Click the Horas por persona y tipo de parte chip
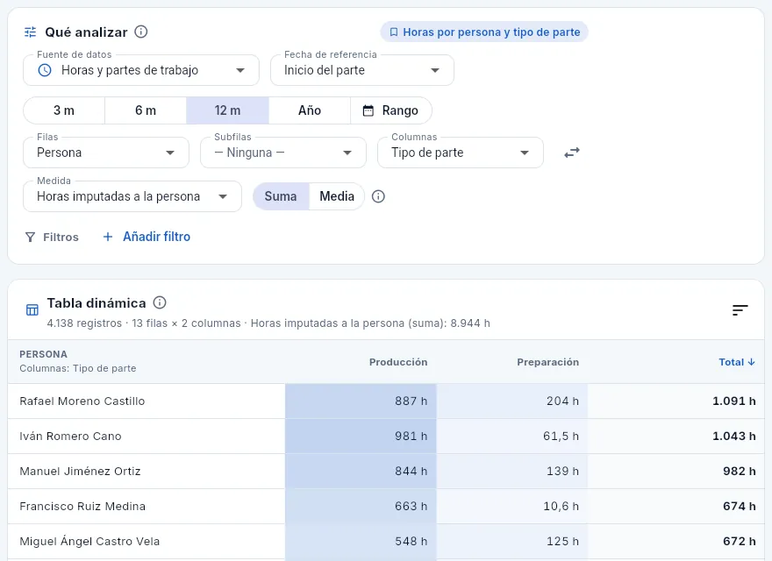 tap(484, 32)
